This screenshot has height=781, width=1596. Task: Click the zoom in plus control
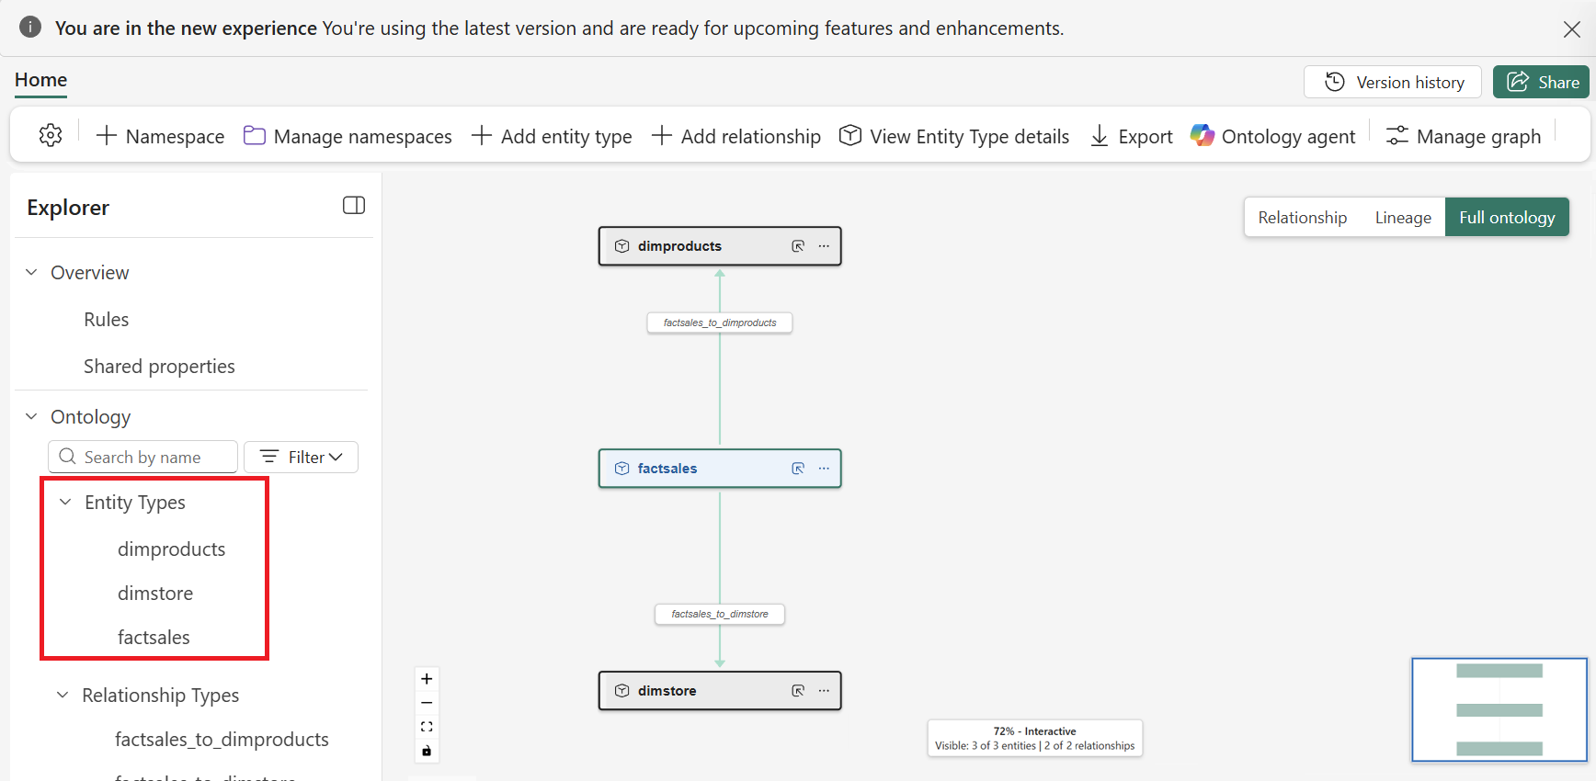(427, 679)
